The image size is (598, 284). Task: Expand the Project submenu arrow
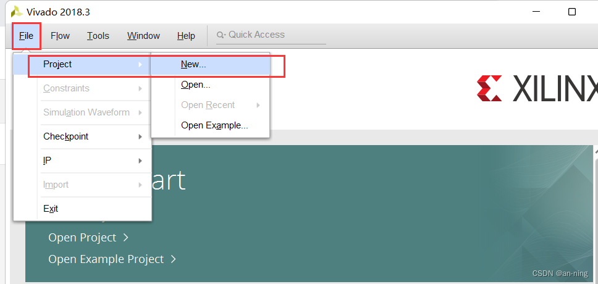140,64
